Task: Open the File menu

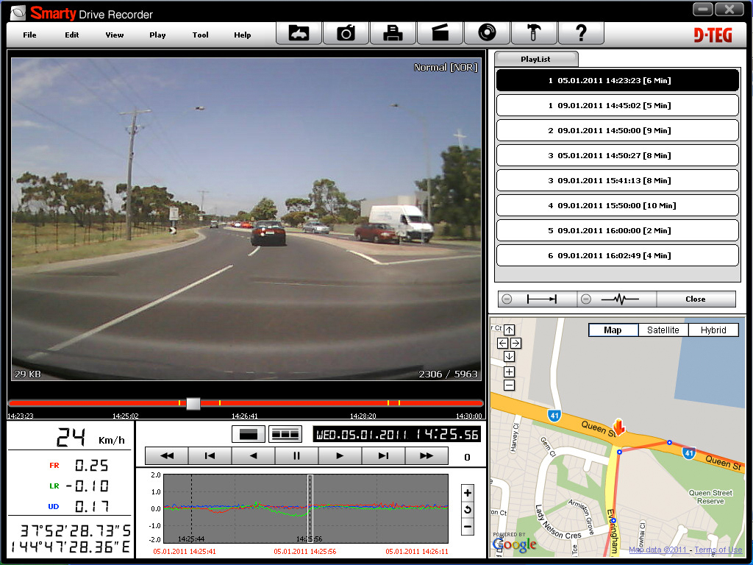Action: (x=29, y=35)
